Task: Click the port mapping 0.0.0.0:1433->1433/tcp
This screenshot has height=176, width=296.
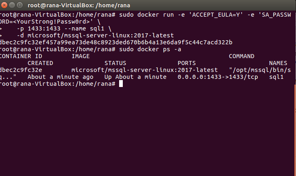Action: tap(218, 77)
